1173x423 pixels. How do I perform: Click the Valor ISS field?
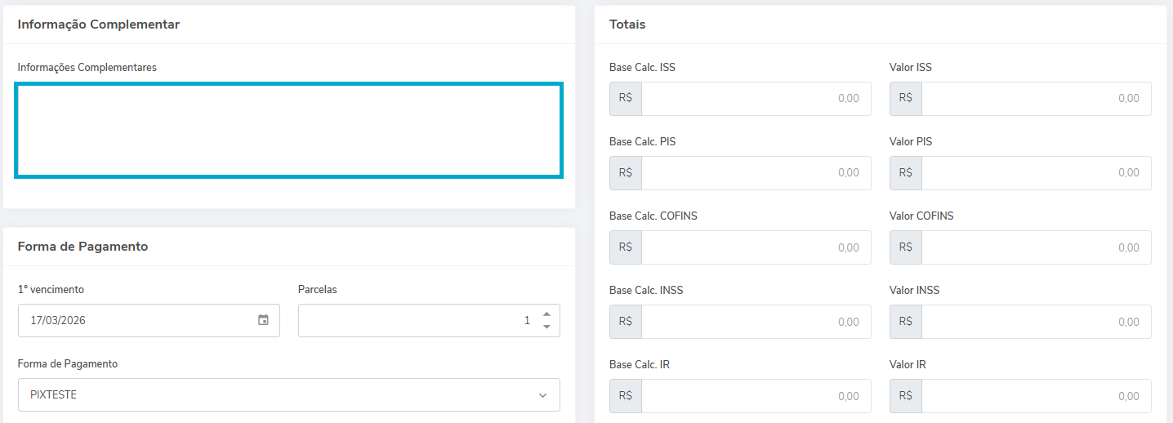pyautogui.click(x=1036, y=99)
